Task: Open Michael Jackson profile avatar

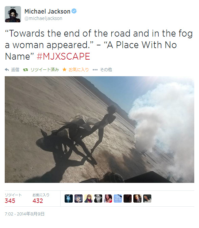Action: pyautogui.click(x=13, y=14)
